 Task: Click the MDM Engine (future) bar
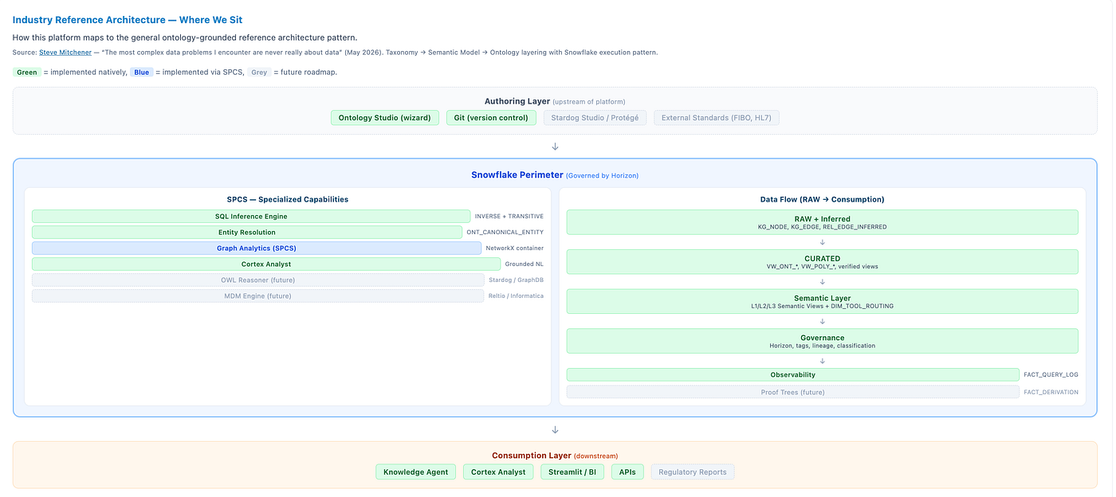pyautogui.click(x=258, y=295)
